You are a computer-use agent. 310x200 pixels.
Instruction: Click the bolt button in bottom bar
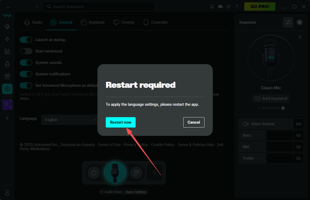click(x=155, y=173)
